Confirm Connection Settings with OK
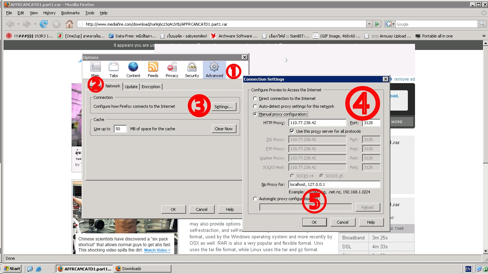488x274 pixels. [314, 222]
